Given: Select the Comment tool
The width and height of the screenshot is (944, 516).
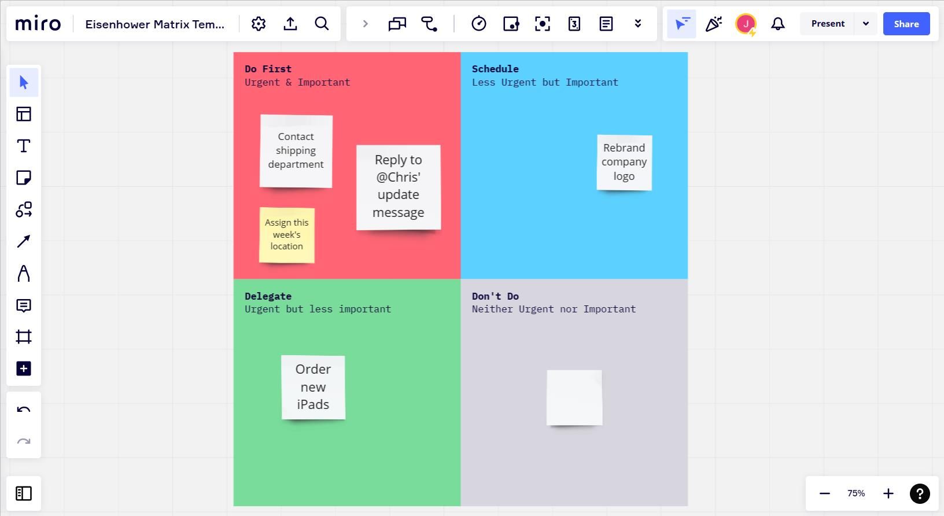Looking at the screenshot, I should click(24, 305).
